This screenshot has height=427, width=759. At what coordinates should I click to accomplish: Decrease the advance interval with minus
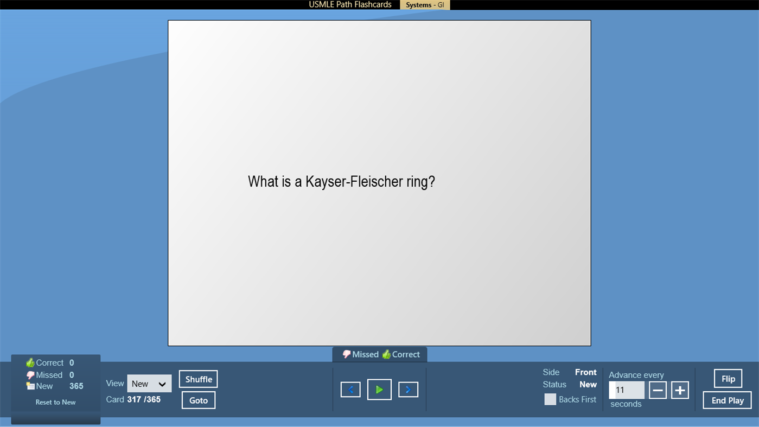point(658,389)
